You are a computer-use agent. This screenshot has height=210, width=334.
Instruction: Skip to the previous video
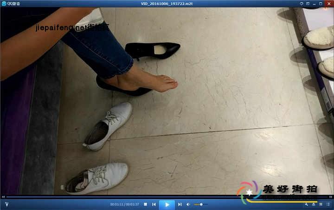pos(154,204)
